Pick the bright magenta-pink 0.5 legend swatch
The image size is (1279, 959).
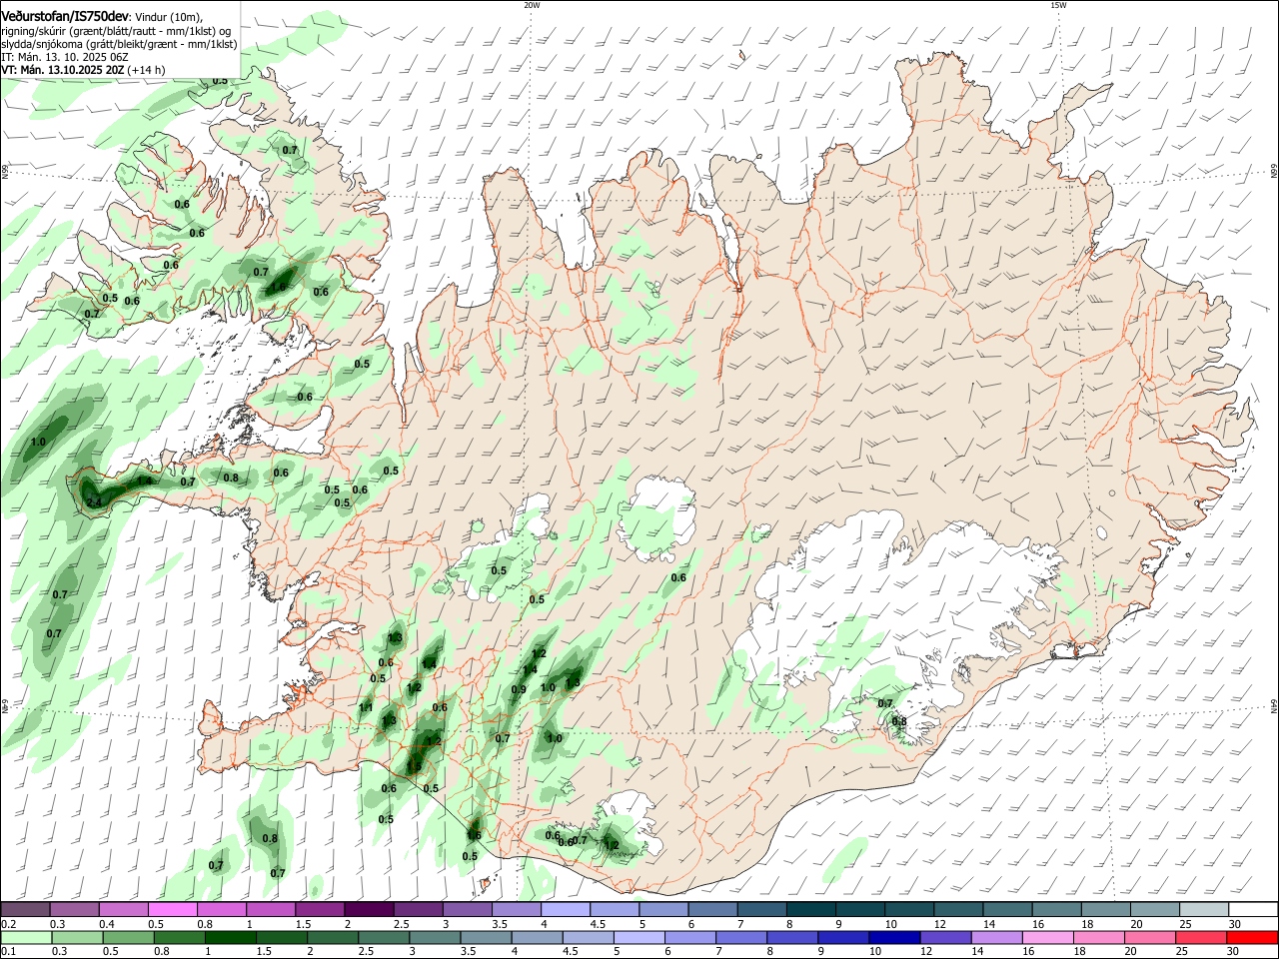pyautogui.click(x=172, y=910)
